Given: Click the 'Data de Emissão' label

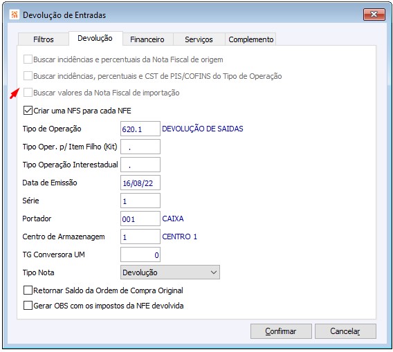Looking at the screenshot, I should [50, 183].
